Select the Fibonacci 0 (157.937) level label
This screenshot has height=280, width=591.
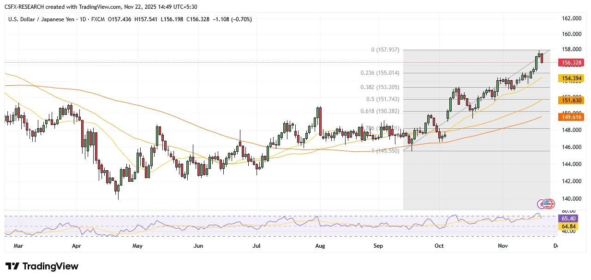point(385,50)
